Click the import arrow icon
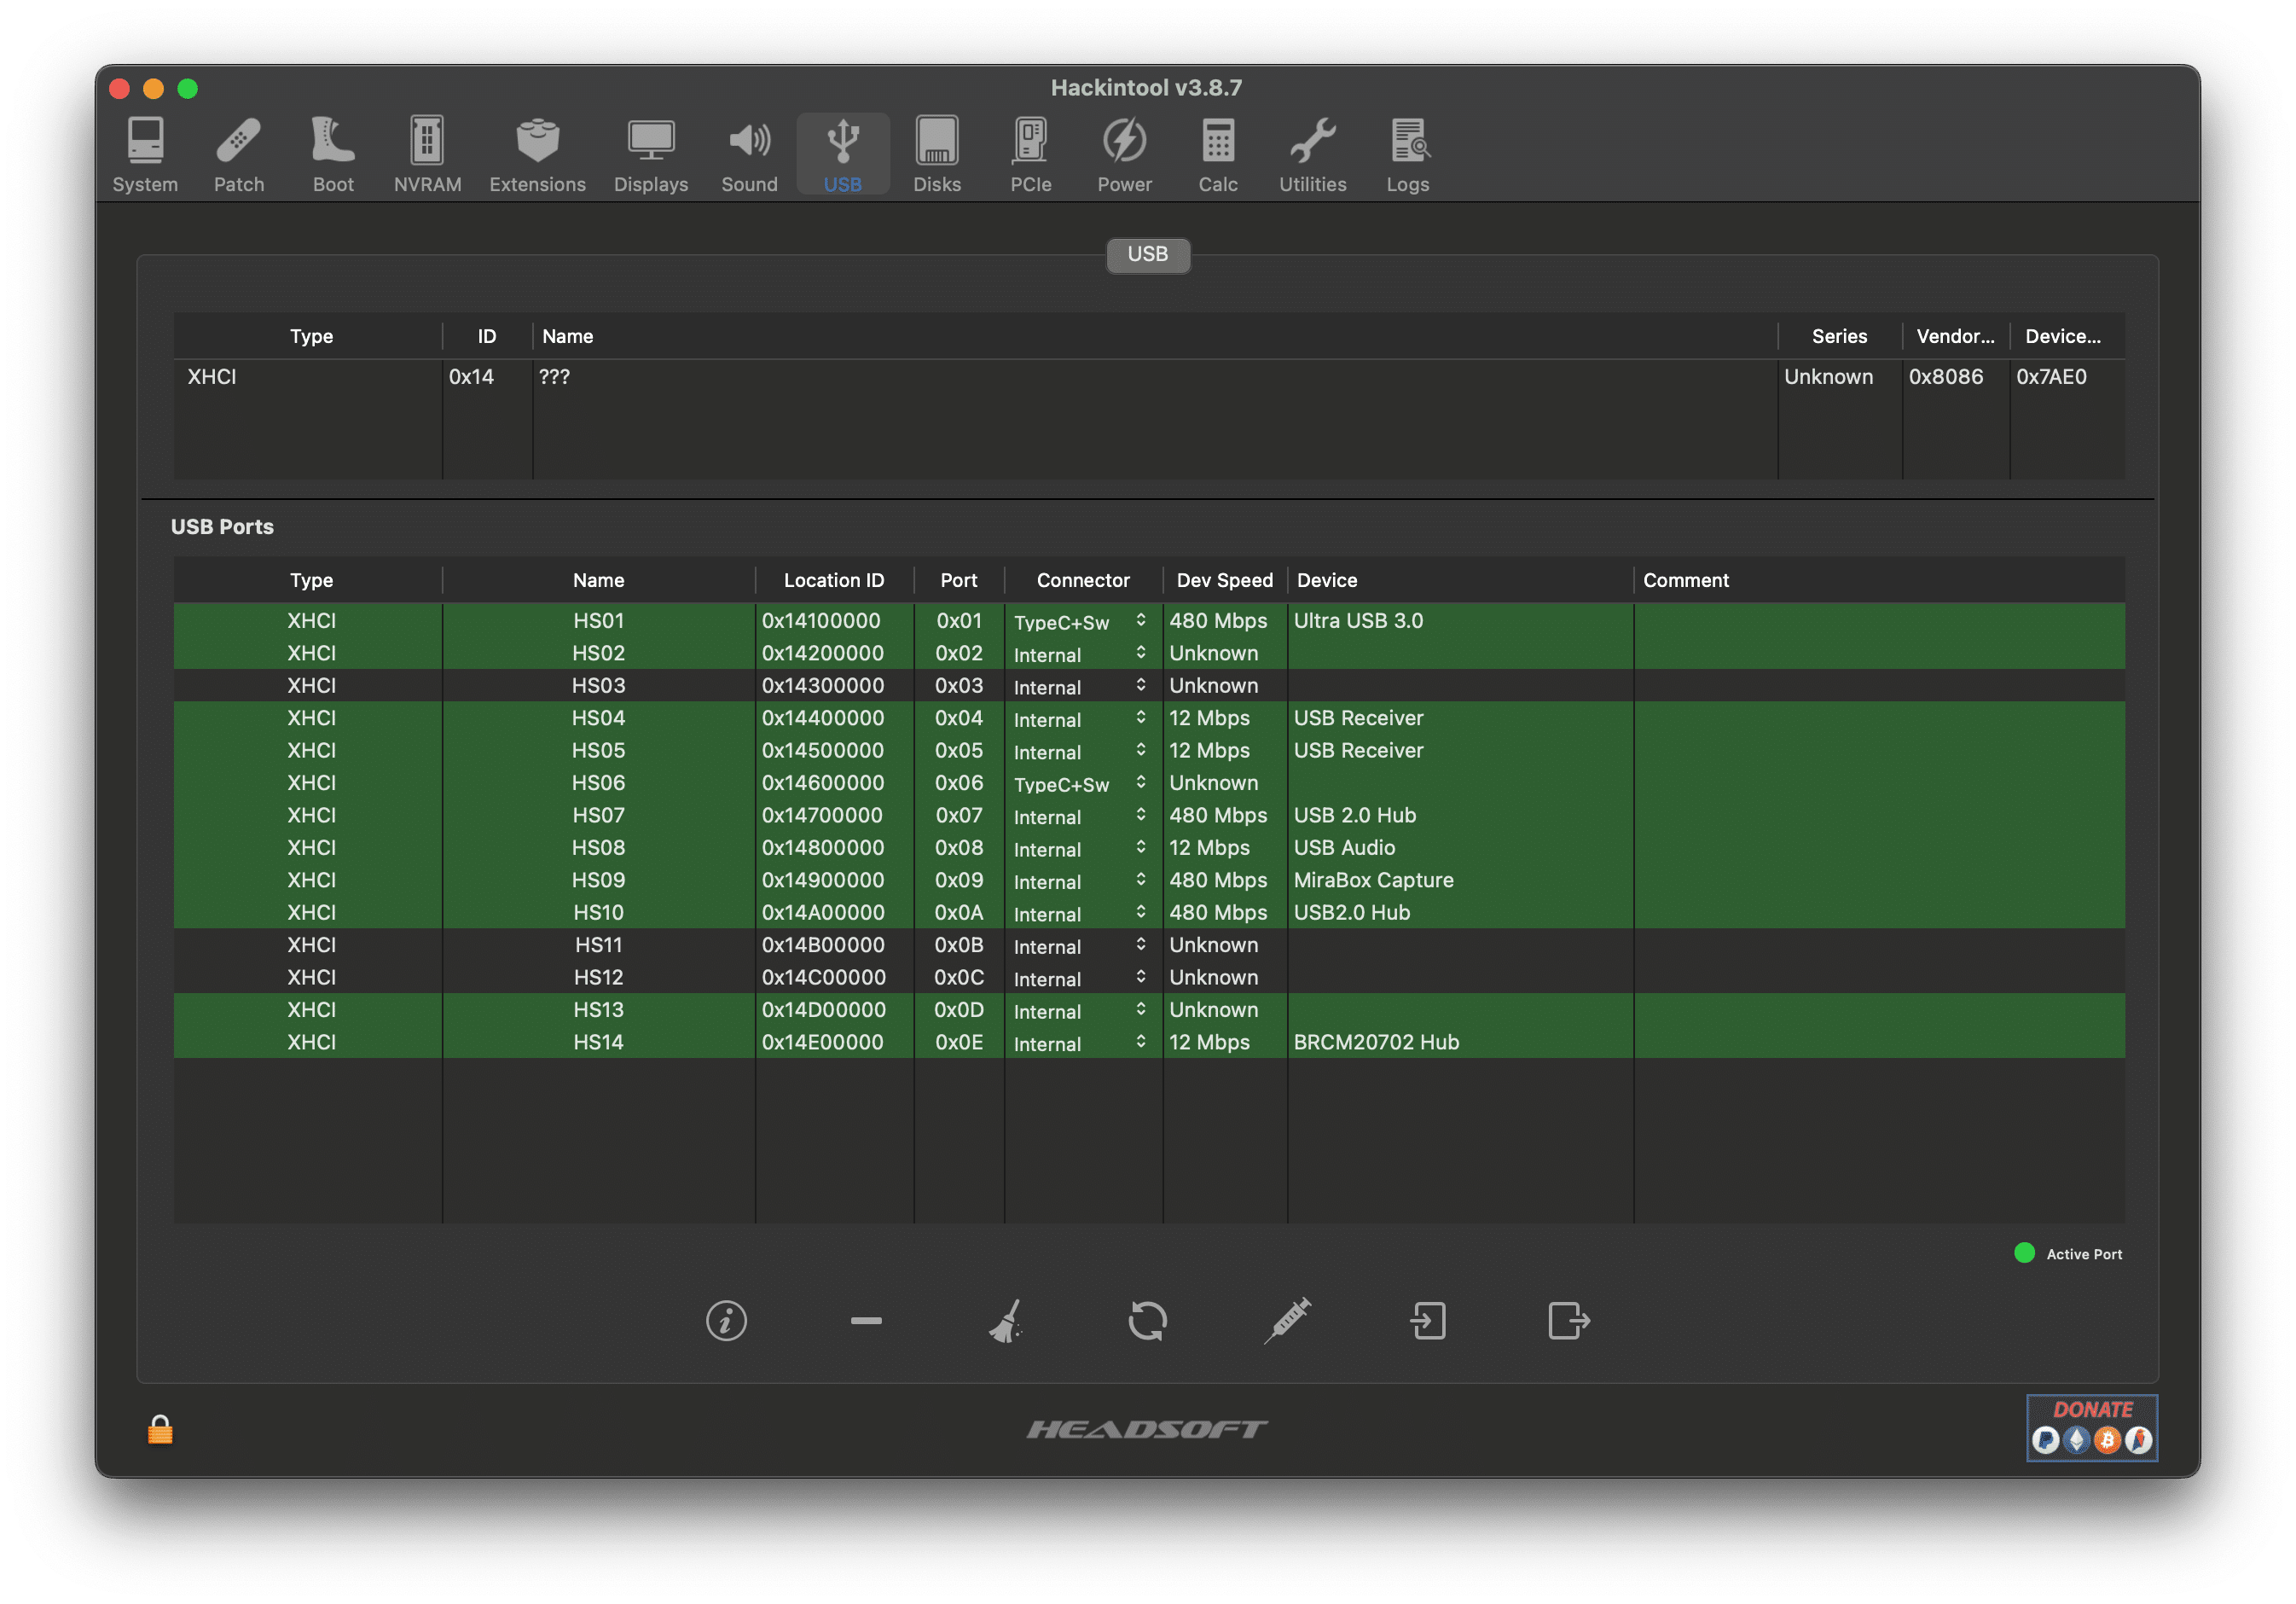The image size is (2296, 1604). coord(1428,1321)
